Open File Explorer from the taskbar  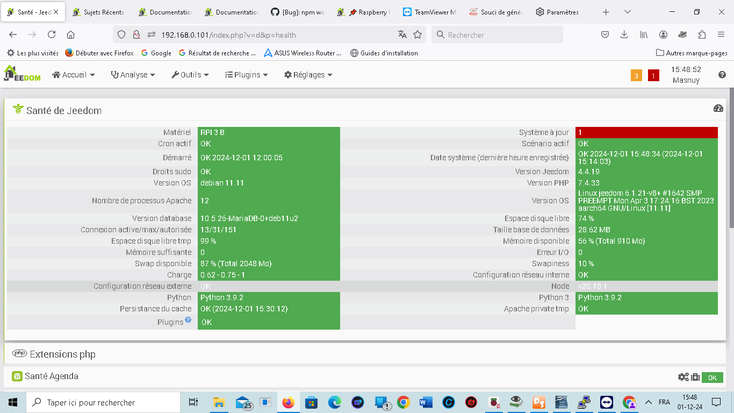click(218, 402)
